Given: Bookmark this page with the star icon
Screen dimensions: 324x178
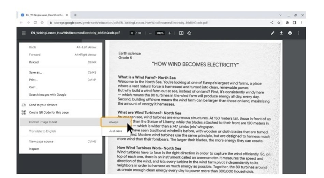Looking at the screenshot, I should point(279,23).
